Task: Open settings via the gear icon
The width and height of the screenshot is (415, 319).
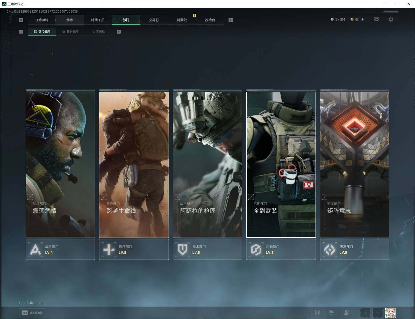Action: pos(391,19)
